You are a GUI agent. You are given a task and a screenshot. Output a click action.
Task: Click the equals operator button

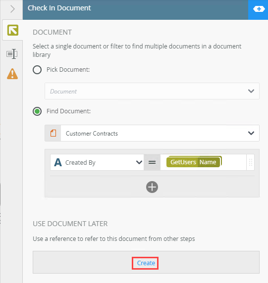click(x=152, y=162)
